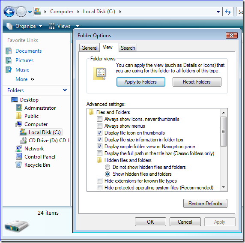
Task: Click the Music icon in Favorite Links
Action: tap(9, 70)
